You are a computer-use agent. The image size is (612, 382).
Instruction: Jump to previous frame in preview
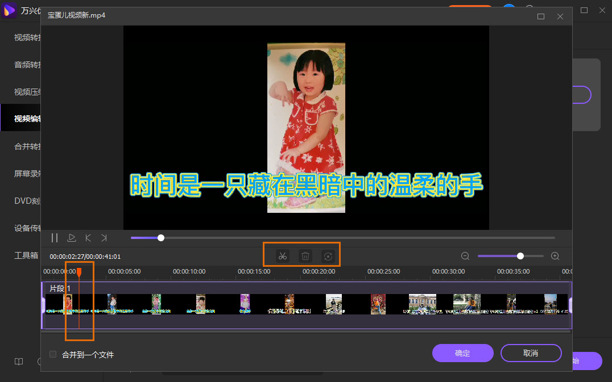pyautogui.click(x=88, y=238)
